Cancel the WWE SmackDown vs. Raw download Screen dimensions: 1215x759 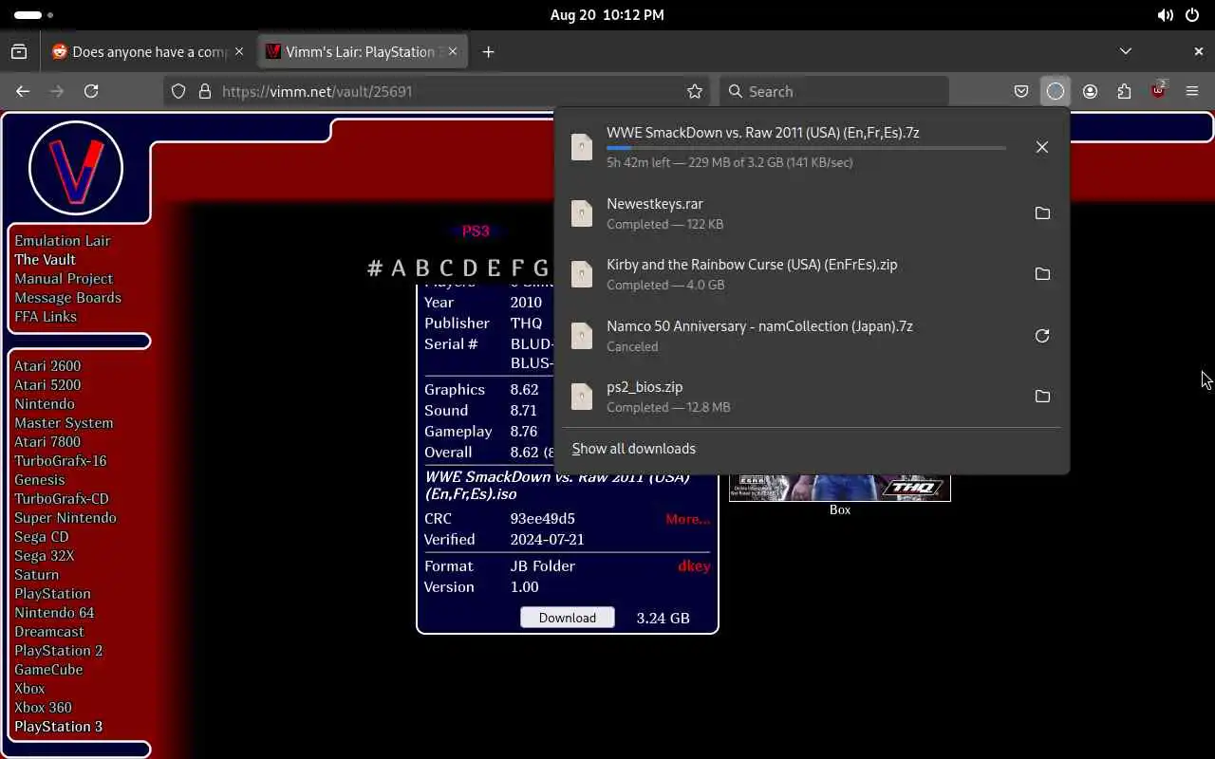point(1041,147)
